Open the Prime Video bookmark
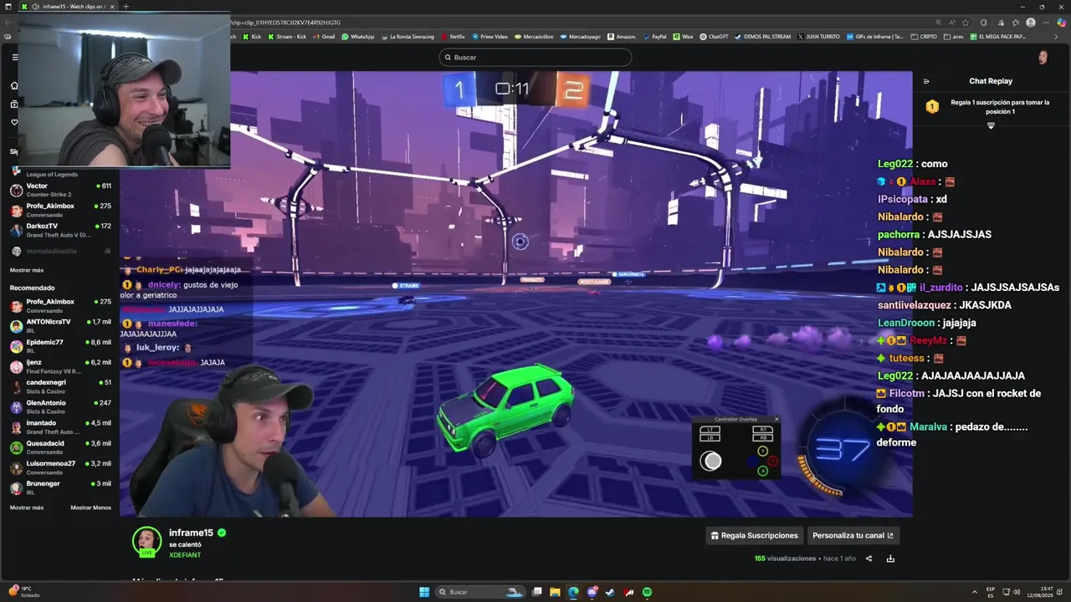Viewport: 1071px width, 602px height. pyautogui.click(x=490, y=37)
